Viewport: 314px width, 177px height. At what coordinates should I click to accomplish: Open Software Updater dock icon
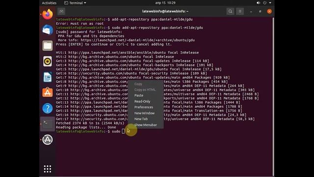coord(48,140)
